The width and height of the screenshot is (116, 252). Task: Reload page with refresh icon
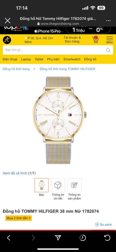[x=107, y=238]
